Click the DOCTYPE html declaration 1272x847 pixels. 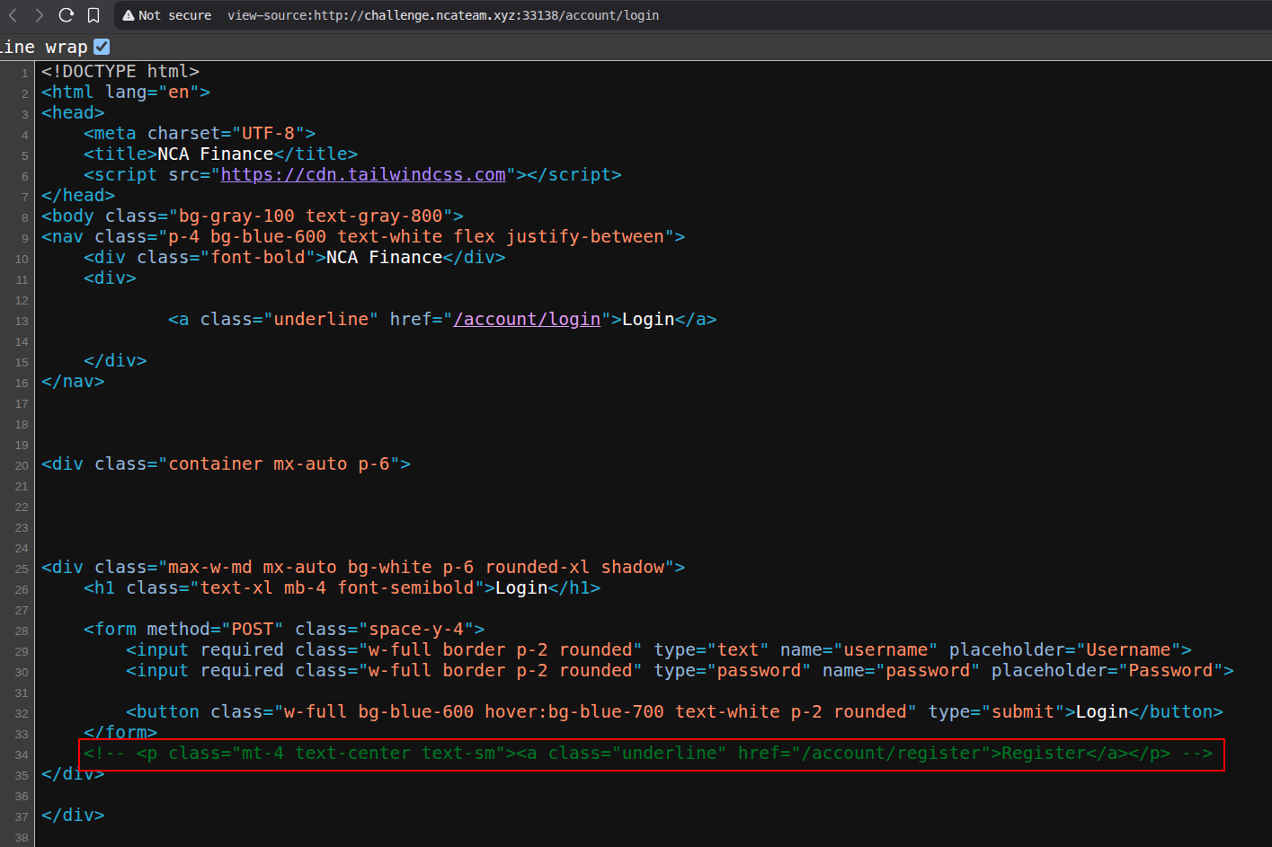point(120,72)
